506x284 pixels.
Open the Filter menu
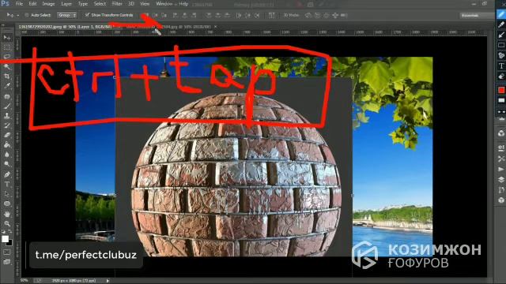(117, 4)
